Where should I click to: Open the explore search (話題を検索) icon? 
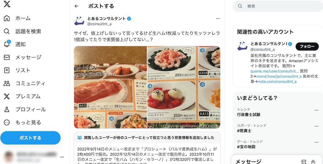tap(7, 31)
